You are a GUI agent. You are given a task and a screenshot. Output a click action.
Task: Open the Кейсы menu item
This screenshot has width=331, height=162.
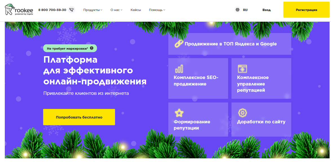click(136, 10)
